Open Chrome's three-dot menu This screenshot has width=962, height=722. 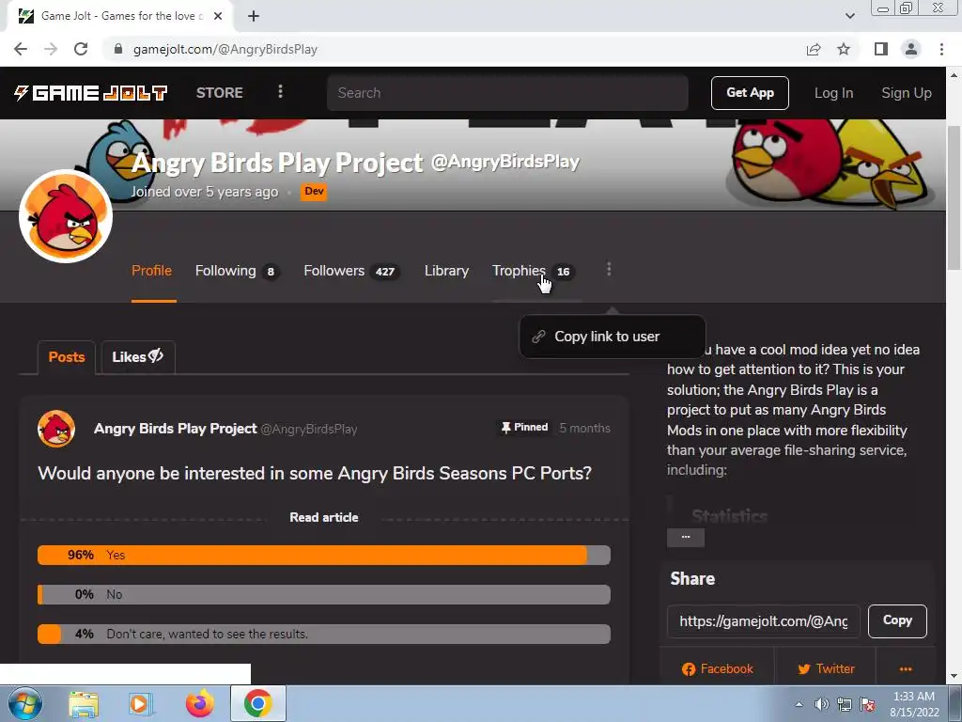(941, 49)
